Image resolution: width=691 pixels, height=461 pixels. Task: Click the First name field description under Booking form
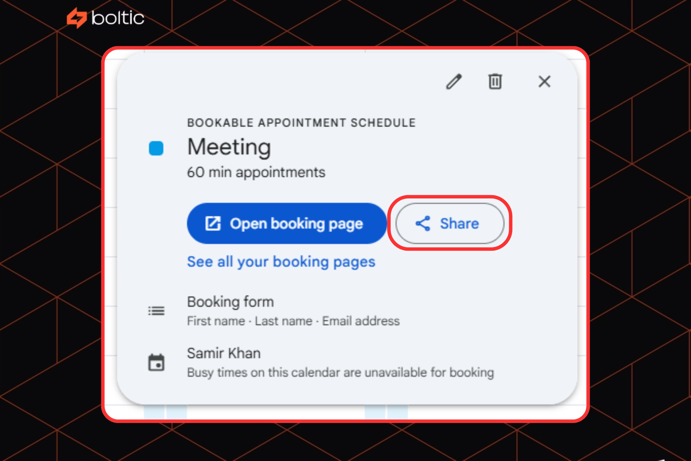click(x=293, y=321)
